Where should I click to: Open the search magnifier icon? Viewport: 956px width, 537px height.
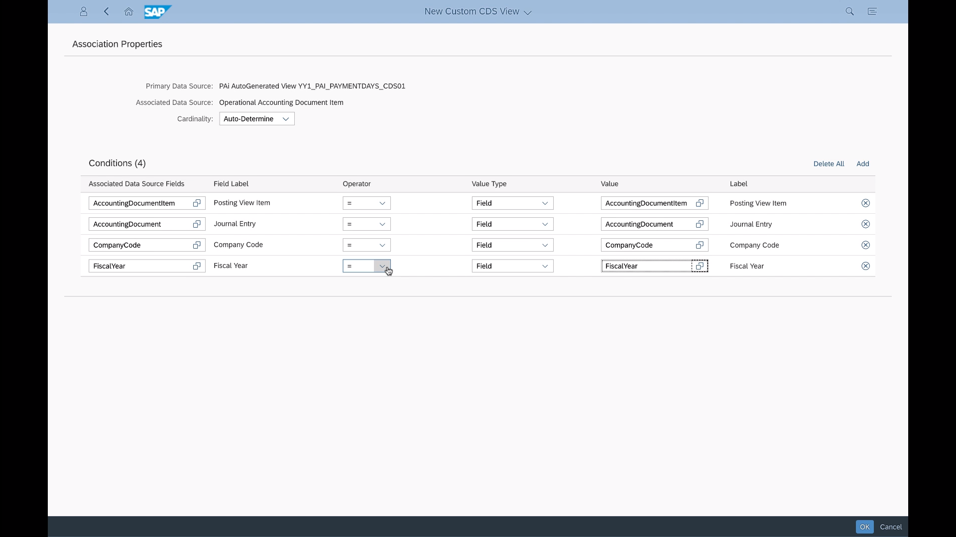[849, 11]
